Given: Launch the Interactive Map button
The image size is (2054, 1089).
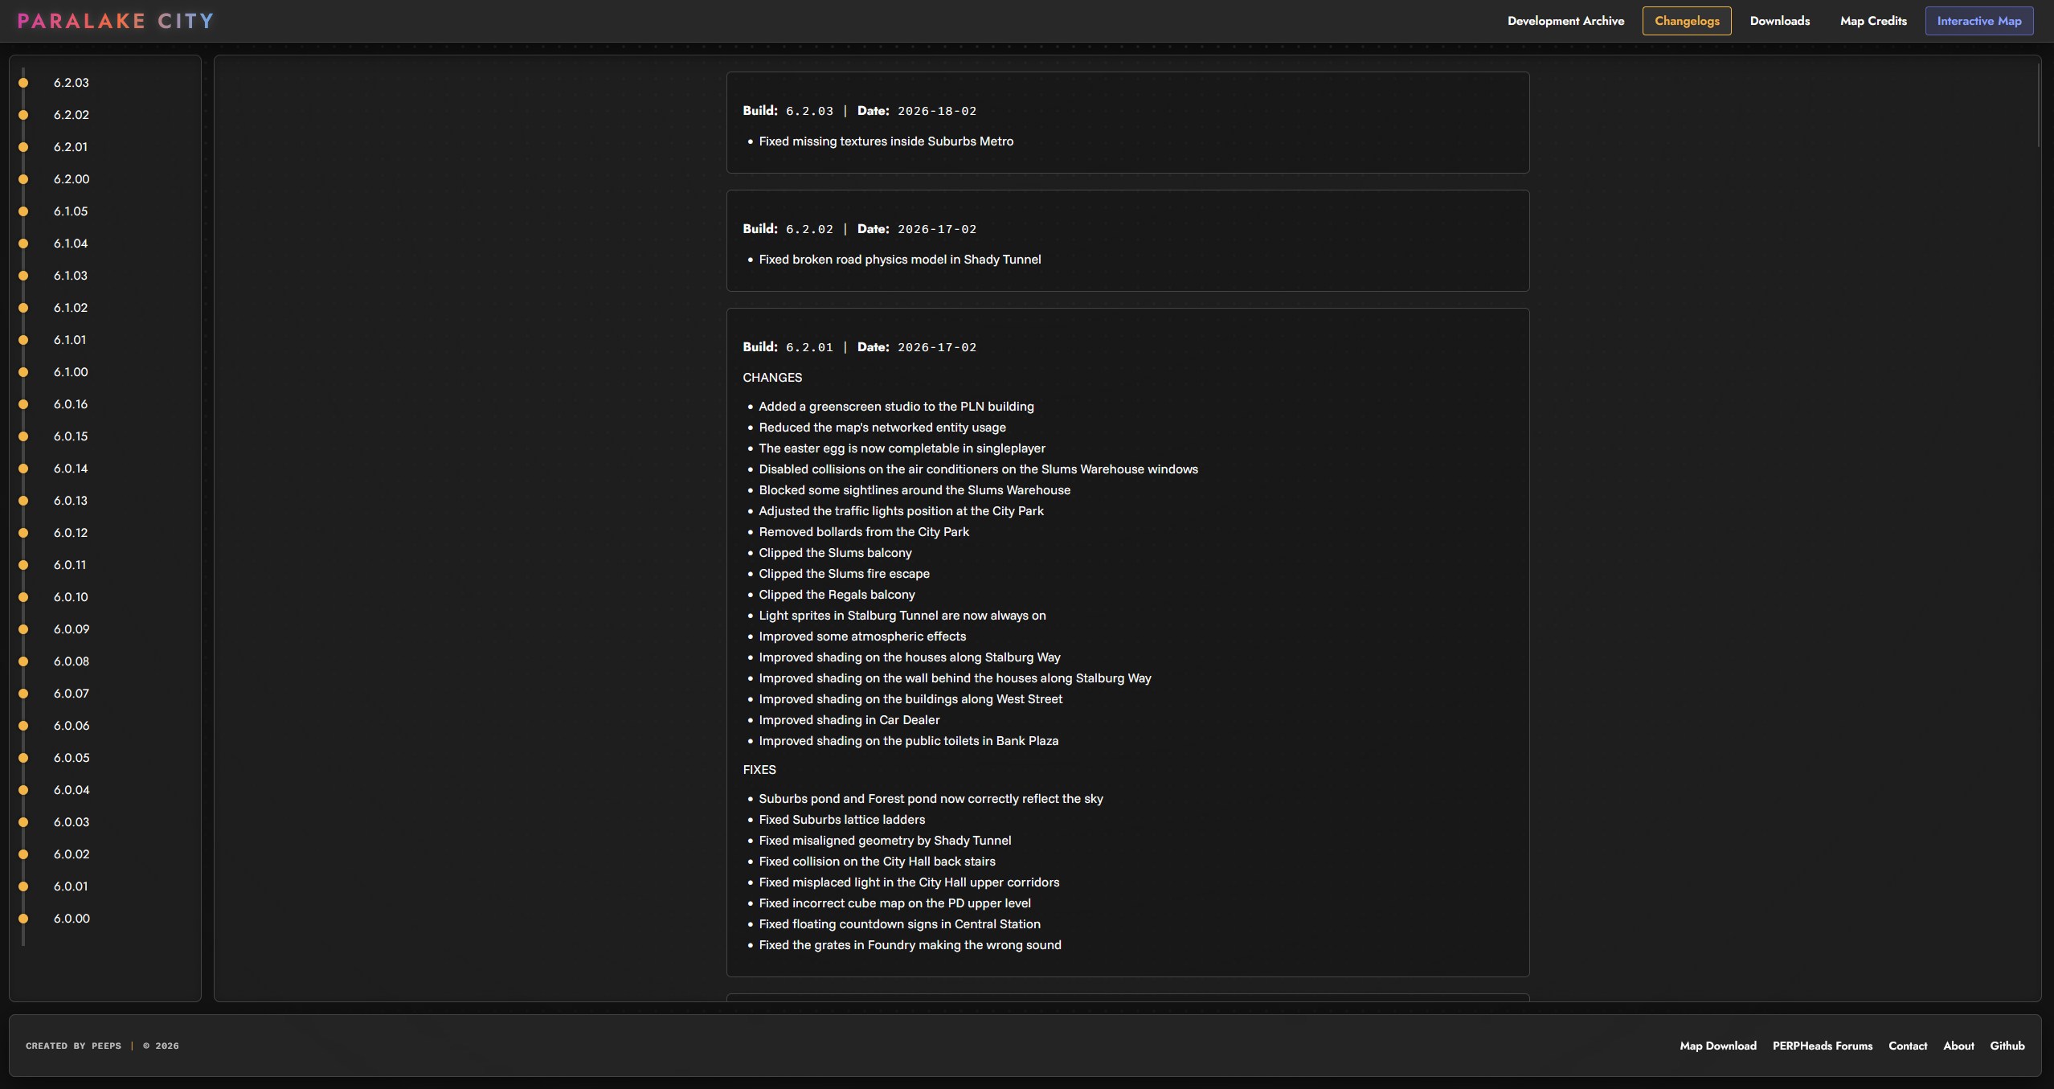Looking at the screenshot, I should pos(1978,21).
